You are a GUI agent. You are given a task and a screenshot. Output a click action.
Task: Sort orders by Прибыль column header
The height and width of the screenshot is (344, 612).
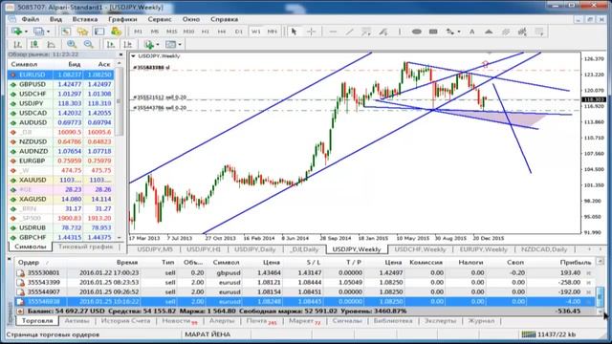tap(576, 263)
